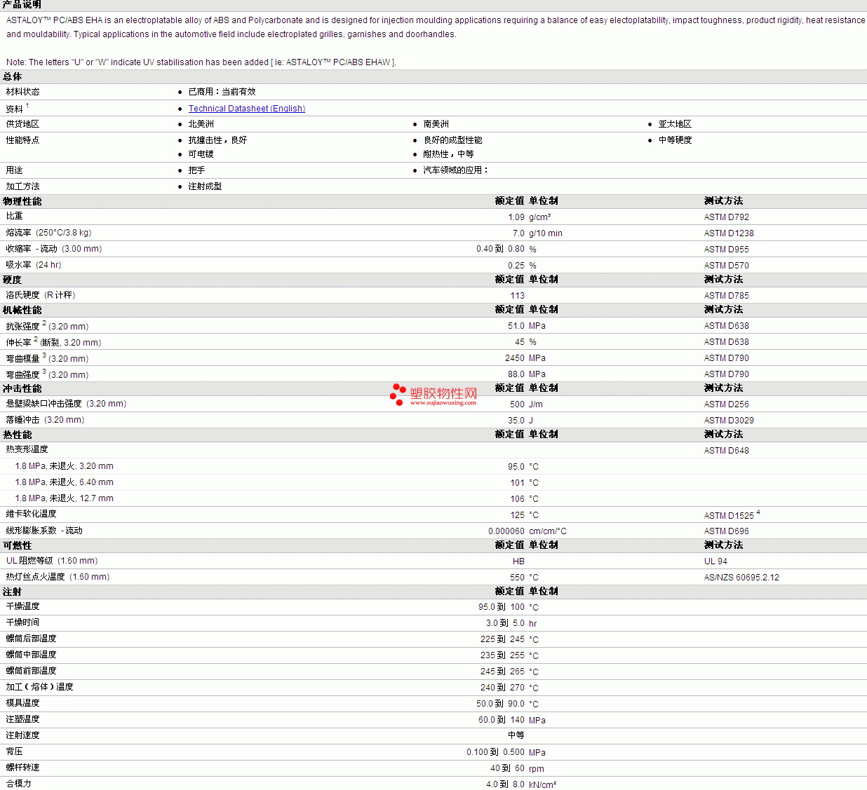Image resolution: width=867 pixels, height=790 pixels.
Task: Click the AS/NZS 60695.2.12 test method cell
Action: click(741, 578)
